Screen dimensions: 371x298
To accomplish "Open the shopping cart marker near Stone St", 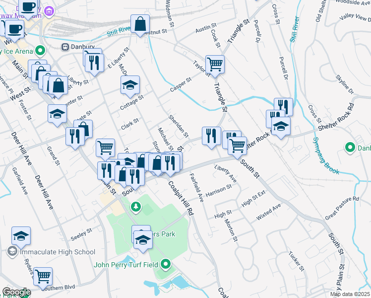I will (105, 148).
